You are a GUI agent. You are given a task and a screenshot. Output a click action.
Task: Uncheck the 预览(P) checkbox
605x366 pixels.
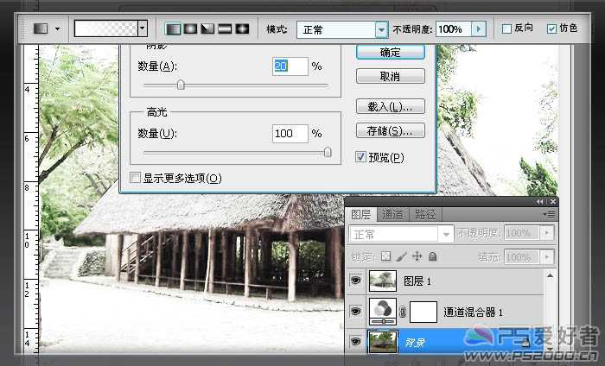[360, 157]
